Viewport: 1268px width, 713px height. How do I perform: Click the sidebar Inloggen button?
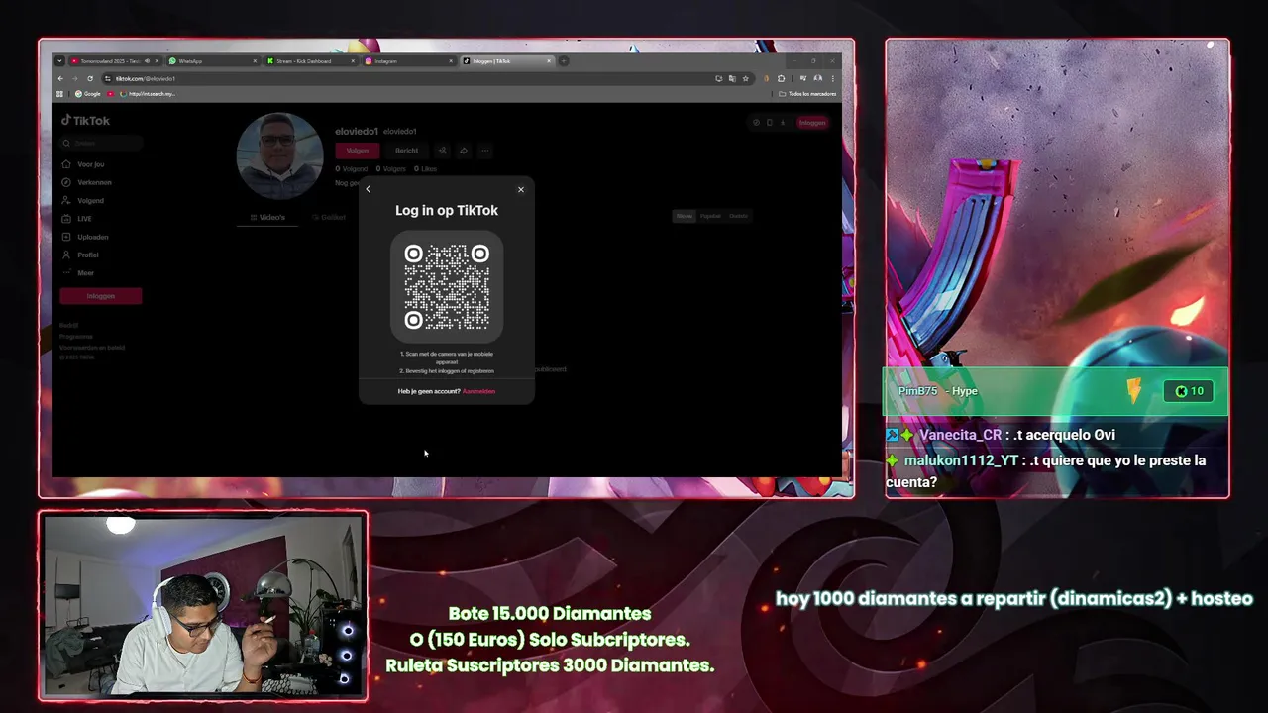tap(100, 295)
